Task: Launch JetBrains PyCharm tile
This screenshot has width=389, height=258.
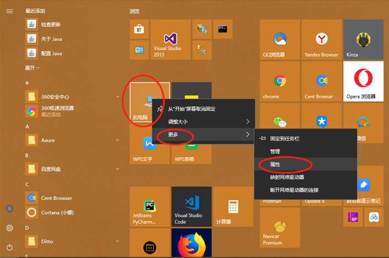Action: point(150,207)
